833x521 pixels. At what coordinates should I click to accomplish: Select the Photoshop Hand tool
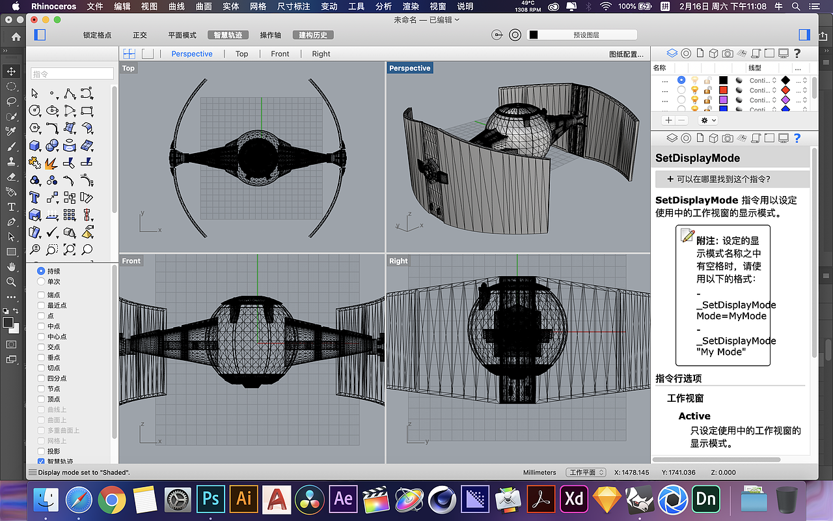point(11,267)
